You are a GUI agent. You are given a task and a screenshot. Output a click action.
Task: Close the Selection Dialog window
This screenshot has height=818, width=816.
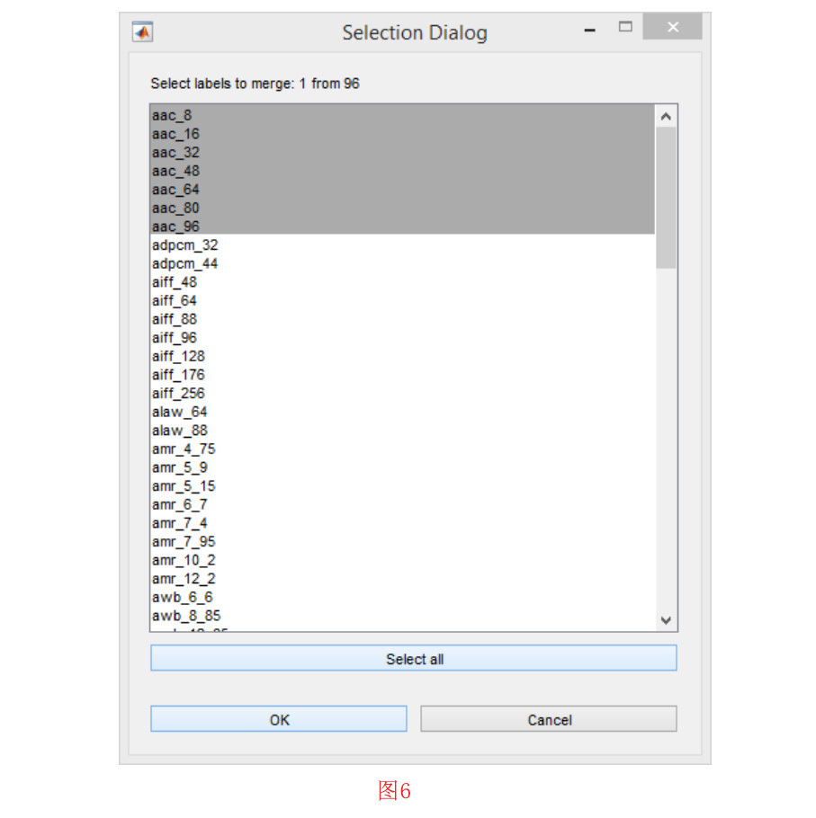(x=672, y=28)
